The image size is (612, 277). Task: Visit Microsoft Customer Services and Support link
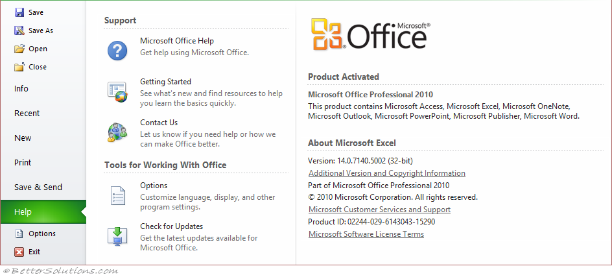pos(379,210)
